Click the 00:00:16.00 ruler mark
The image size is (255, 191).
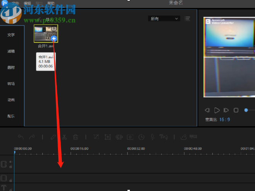click(79, 148)
